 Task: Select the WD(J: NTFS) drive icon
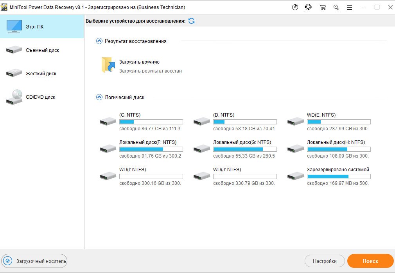click(x=202, y=176)
